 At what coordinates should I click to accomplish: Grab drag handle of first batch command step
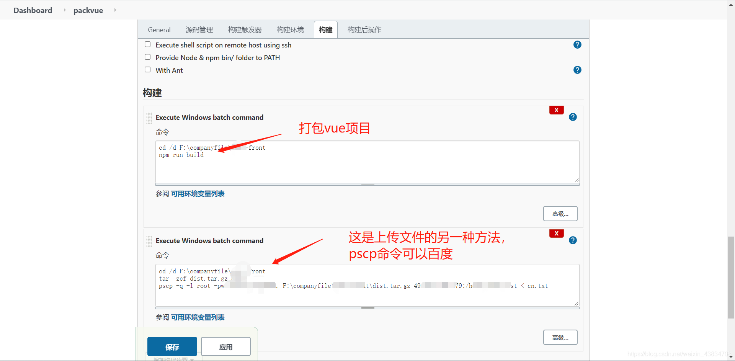[149, 118]
